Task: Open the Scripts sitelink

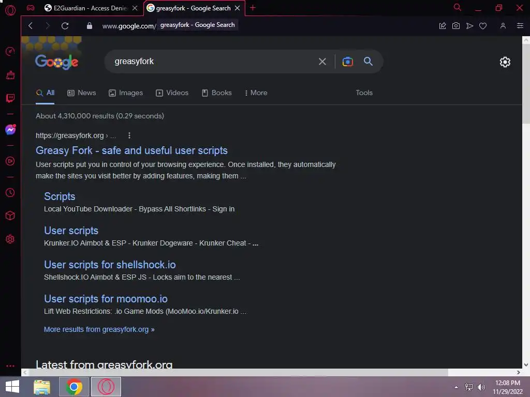Action: [x=60, y=196]
